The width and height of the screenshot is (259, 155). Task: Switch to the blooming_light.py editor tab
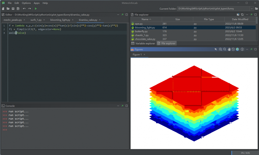click(60, 20)
